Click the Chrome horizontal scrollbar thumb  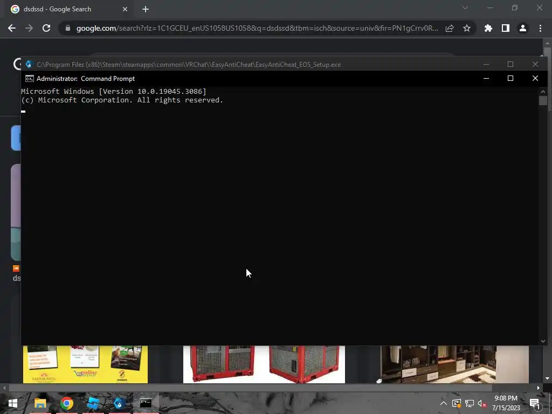tap(250, 388)
